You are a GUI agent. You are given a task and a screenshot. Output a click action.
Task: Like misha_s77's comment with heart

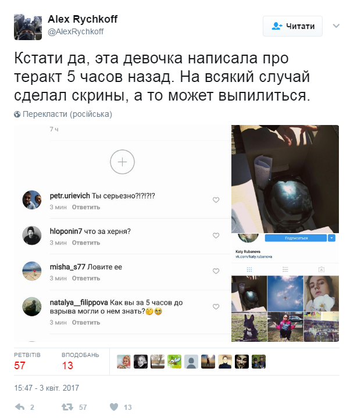click(216, 271)
